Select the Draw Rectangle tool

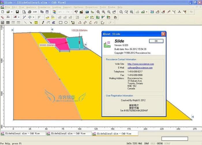[x=61, y=22]
